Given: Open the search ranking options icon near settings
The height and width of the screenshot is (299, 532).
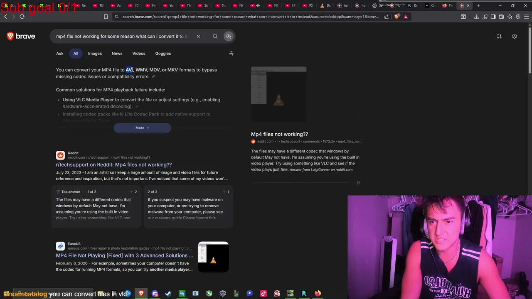Looking at the screenshot, I should point(499,36).
